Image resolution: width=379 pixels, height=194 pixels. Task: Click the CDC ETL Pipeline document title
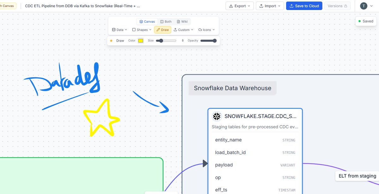point(82,6)
